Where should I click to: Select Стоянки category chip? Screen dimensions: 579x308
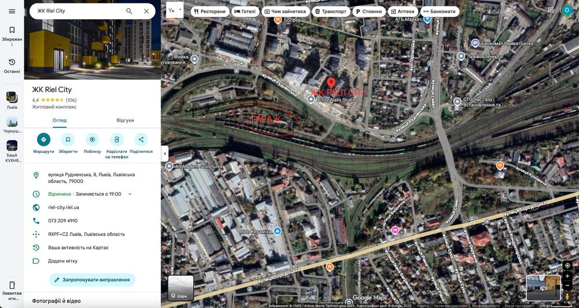tap(368, 12)
